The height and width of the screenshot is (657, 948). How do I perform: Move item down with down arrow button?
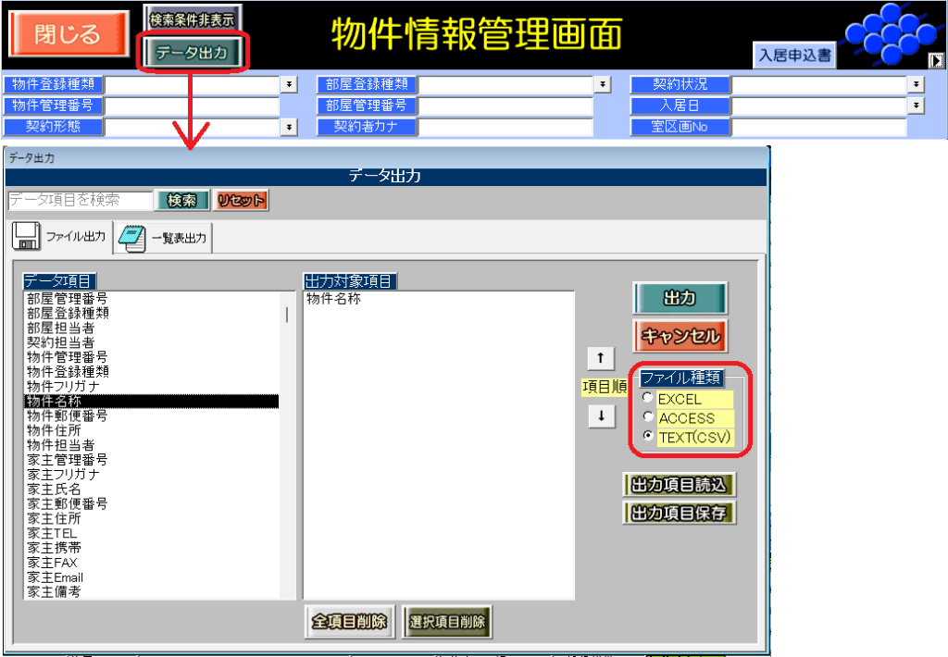tap(600, 417)
